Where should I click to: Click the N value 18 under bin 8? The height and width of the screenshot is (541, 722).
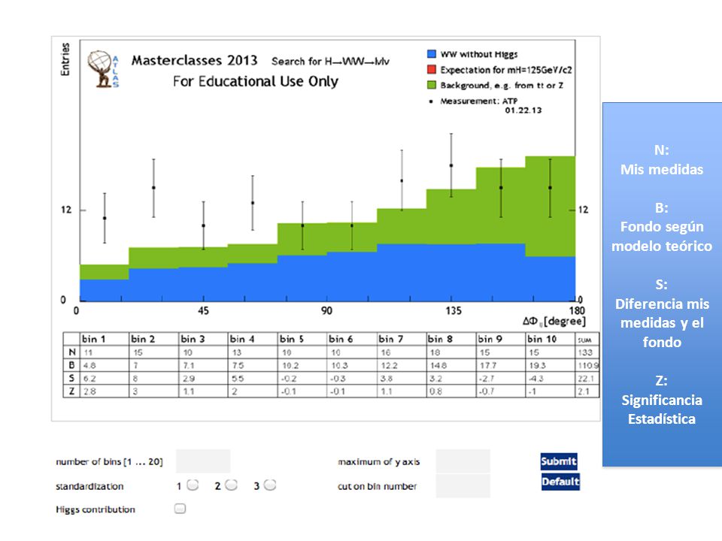tap(435, 352)
